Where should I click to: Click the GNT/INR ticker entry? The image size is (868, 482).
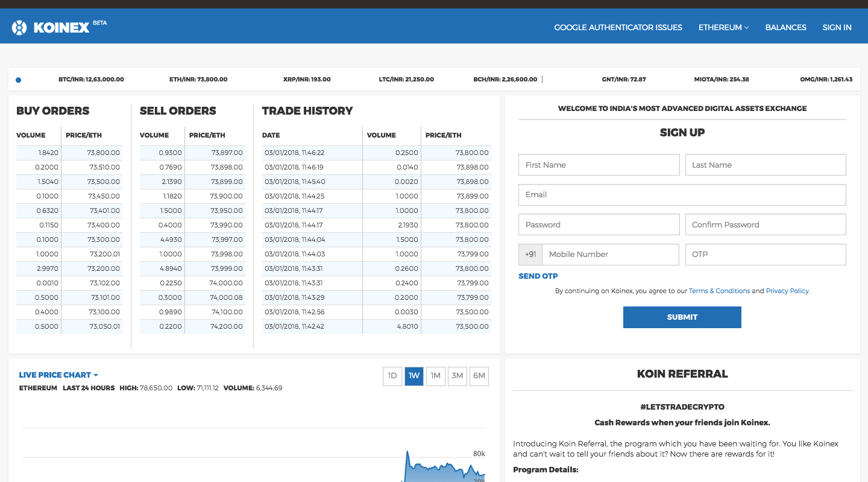pyautogui.click(x=624, y=79)
